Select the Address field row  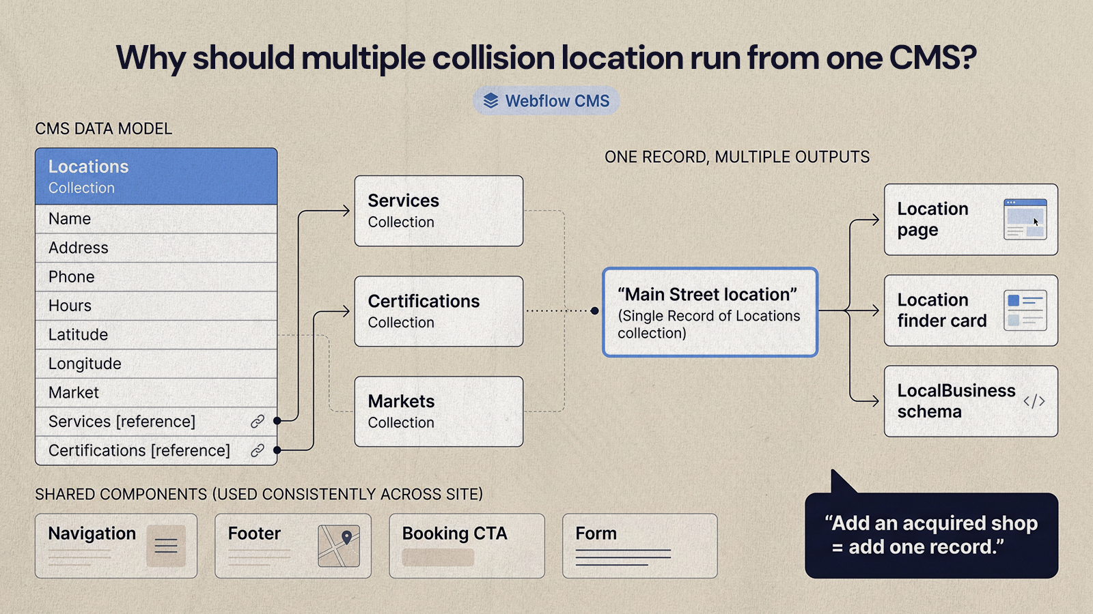pyautogui.click(x=156, y=248)
